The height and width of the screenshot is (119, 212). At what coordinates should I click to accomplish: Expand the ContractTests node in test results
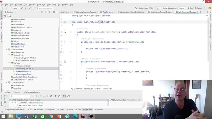pos(15,106)
